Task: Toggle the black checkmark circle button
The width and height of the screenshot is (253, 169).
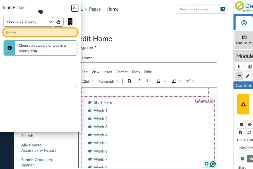Action: click(x=242, y=125)
